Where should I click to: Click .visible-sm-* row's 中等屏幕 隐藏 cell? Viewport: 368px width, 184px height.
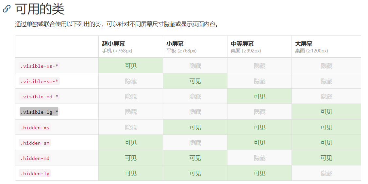[x=259, y=81]
